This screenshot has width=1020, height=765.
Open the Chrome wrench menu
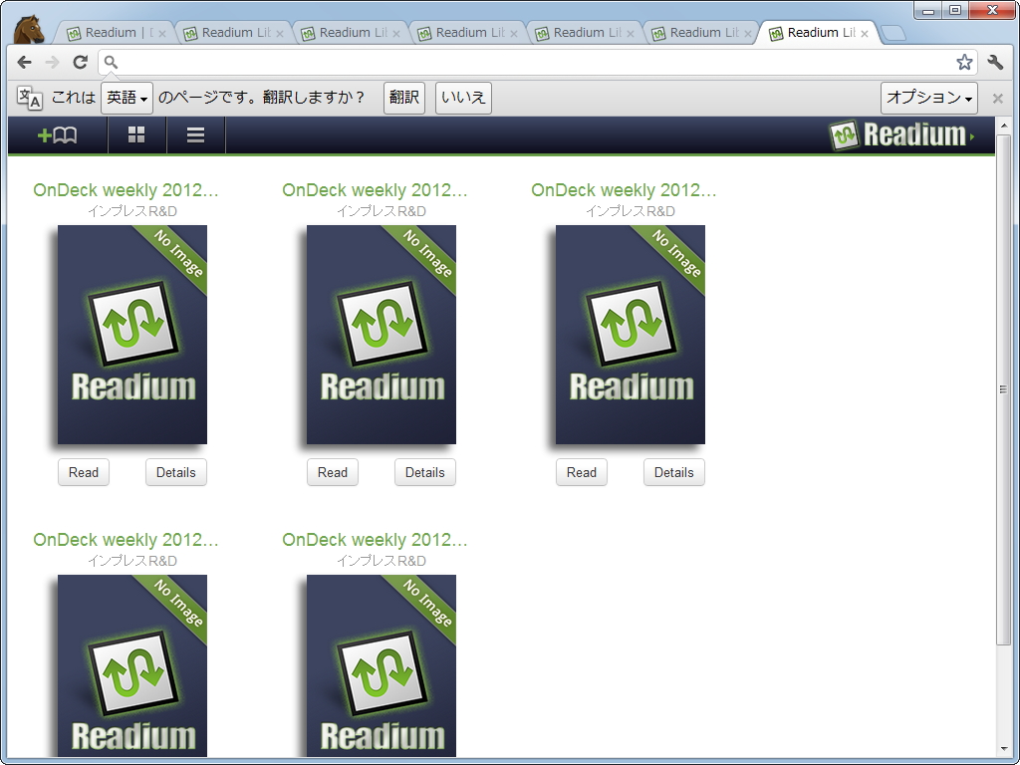tap(995, 62)
